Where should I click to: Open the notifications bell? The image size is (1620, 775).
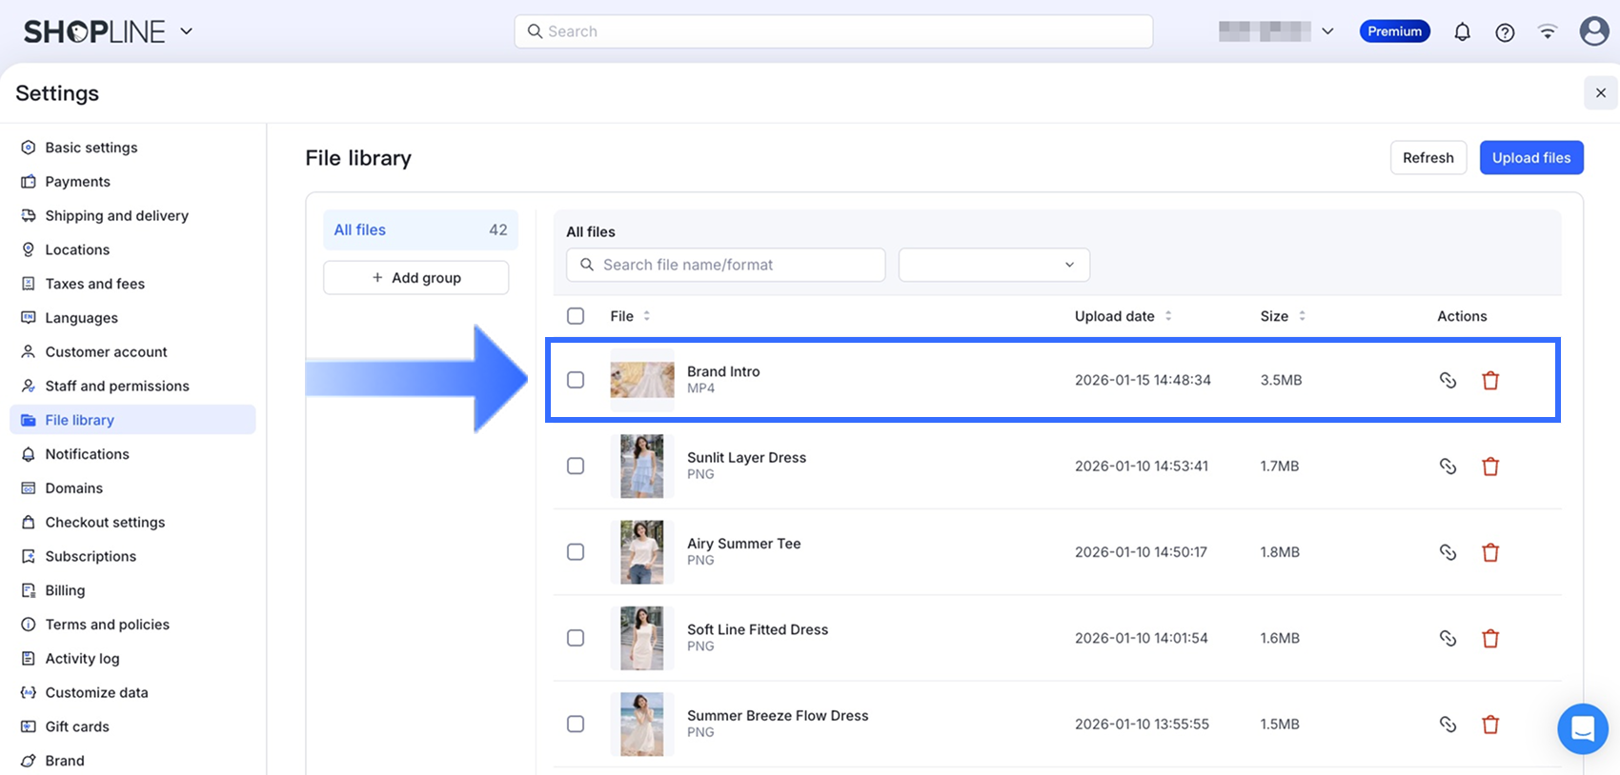click(1462, 32)
